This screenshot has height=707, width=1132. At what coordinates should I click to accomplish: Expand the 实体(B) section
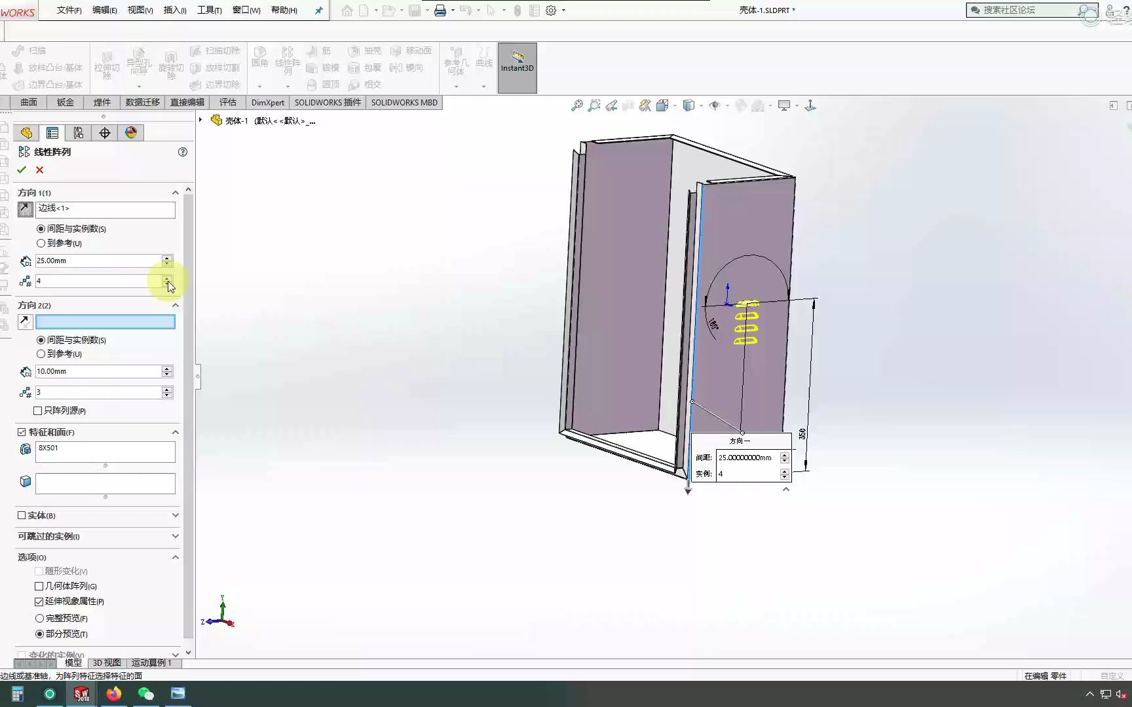(175, 515)
